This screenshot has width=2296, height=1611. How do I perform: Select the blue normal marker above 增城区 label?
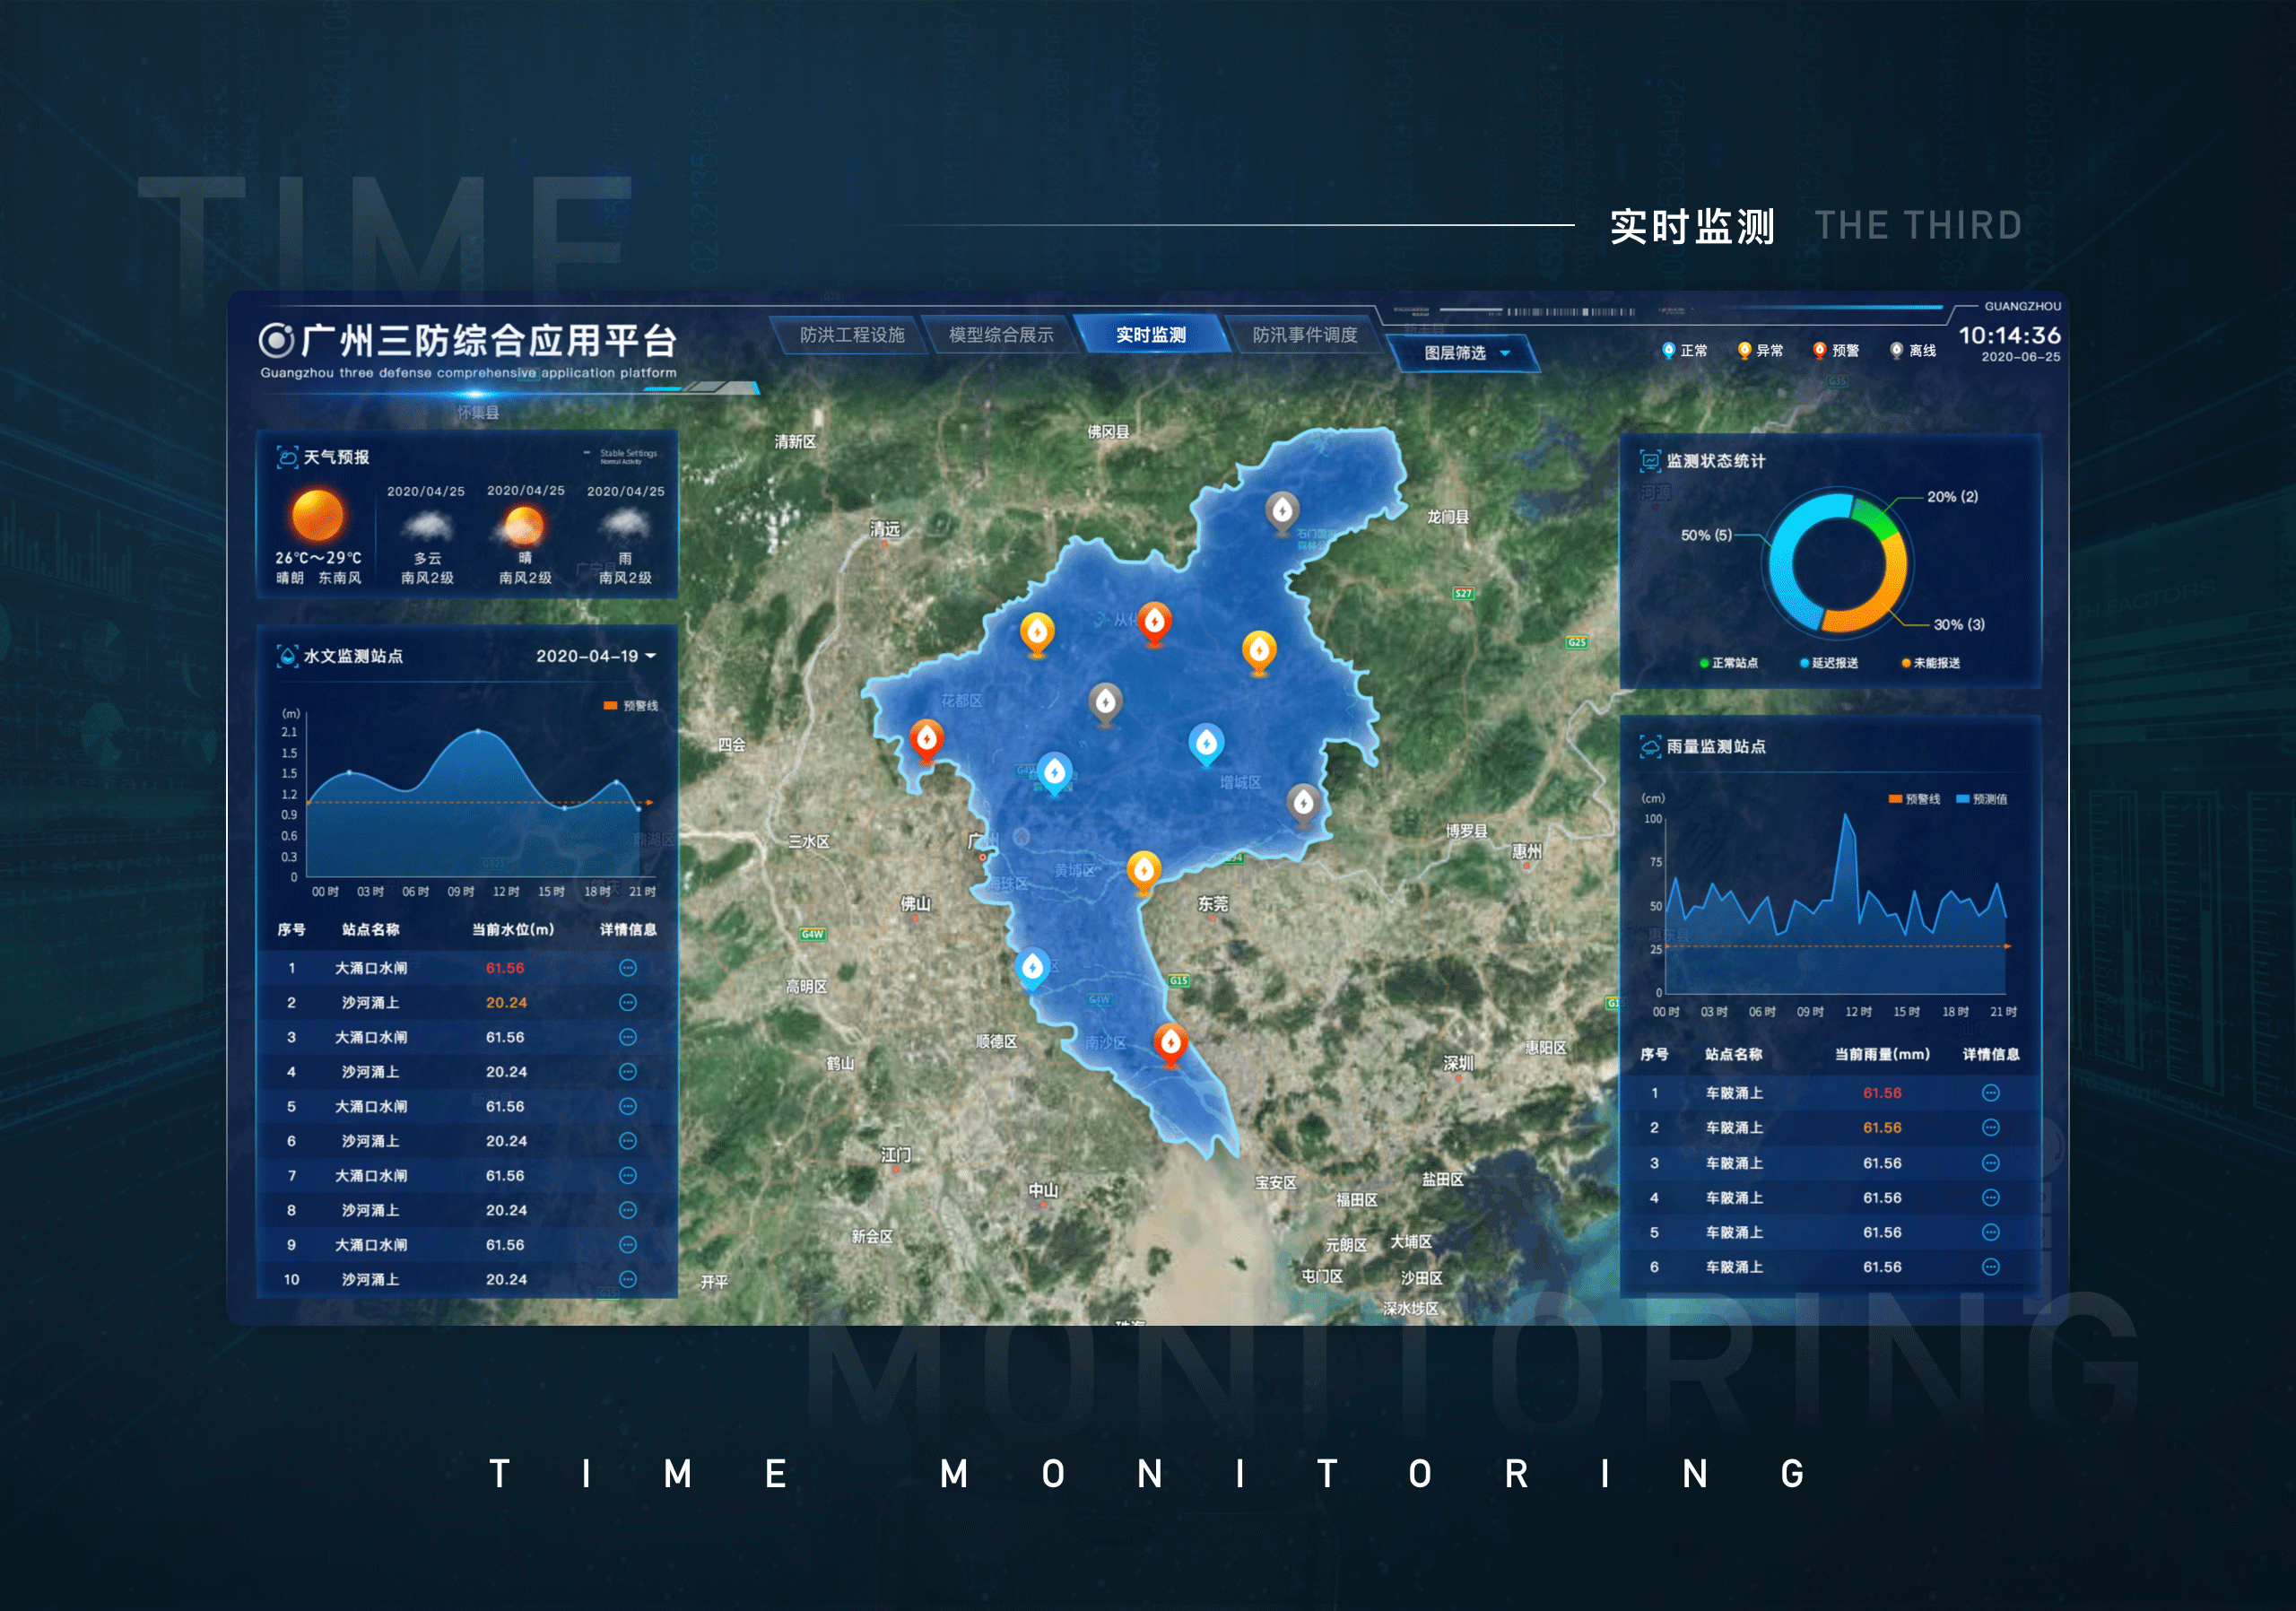coord(1206,744)
